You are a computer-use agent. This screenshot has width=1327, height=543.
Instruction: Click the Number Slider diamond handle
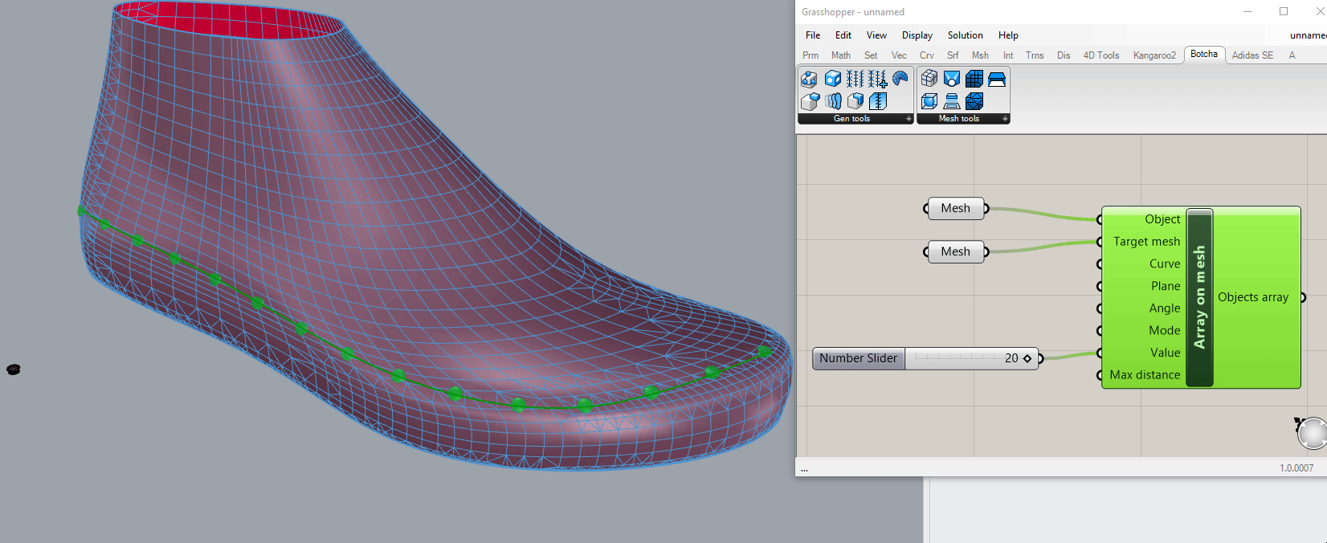click(1027, 358)
